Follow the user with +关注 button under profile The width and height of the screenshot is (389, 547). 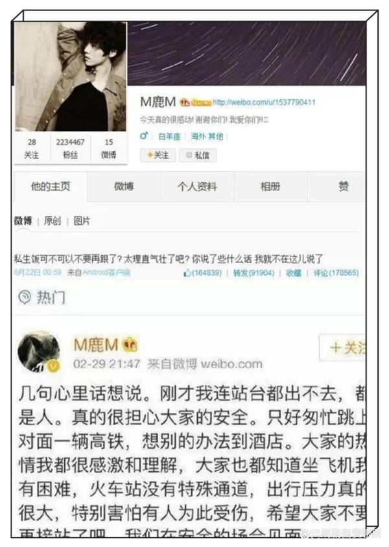pos(158,156)
